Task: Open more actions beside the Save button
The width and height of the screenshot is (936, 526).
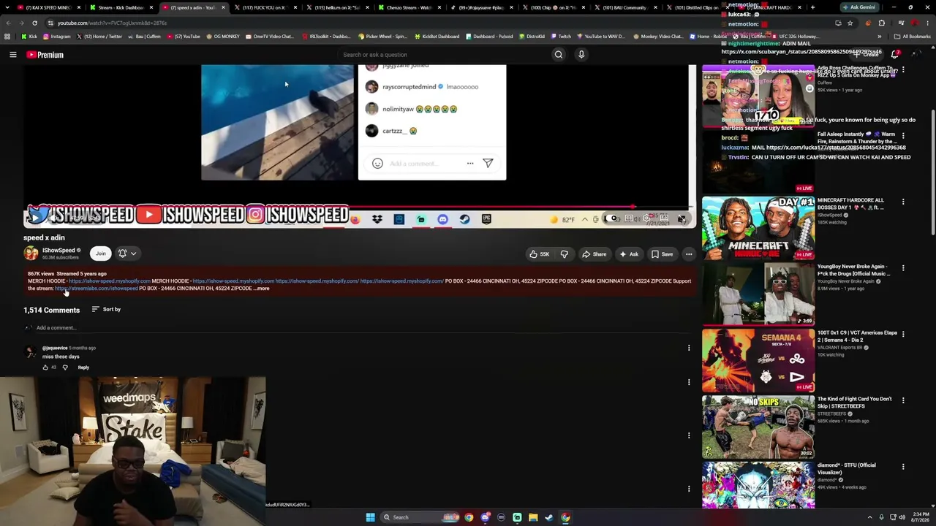Action: [x=688, y=254]
